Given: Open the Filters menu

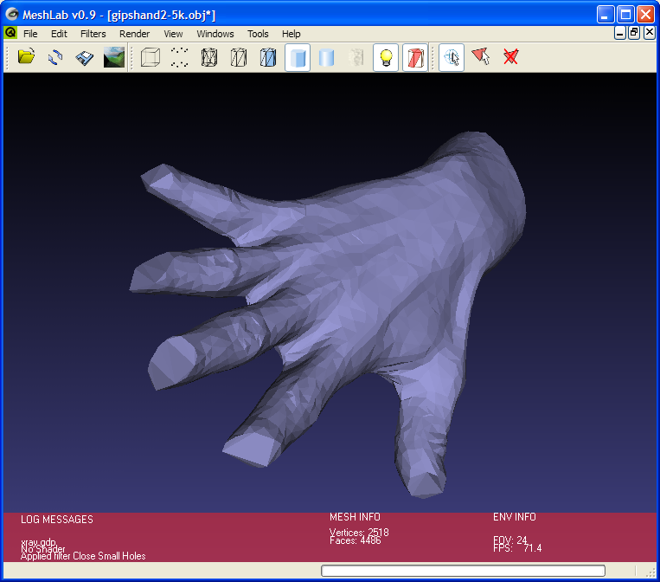Looking at the screenshot, I should tap(93, 34).
